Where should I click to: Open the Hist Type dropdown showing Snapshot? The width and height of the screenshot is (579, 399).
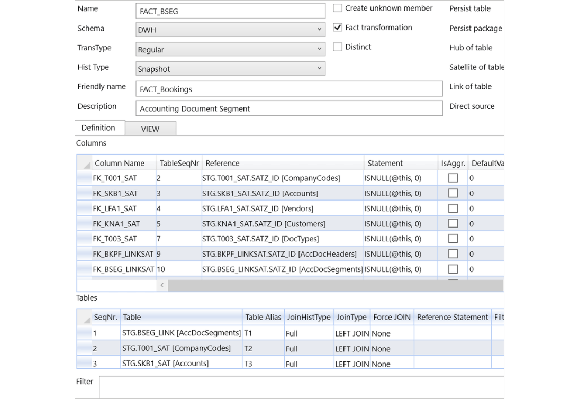319,68
